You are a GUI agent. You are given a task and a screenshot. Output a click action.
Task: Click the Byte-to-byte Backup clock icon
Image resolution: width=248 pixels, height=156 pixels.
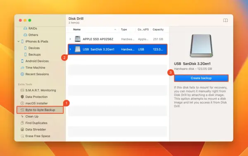[x=22, y=110]
